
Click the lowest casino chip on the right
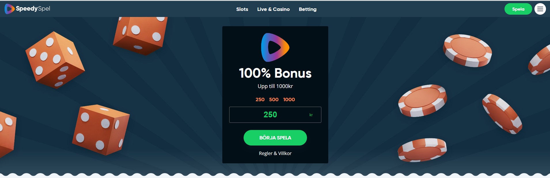pyautogui.click(x=422, y=150)
